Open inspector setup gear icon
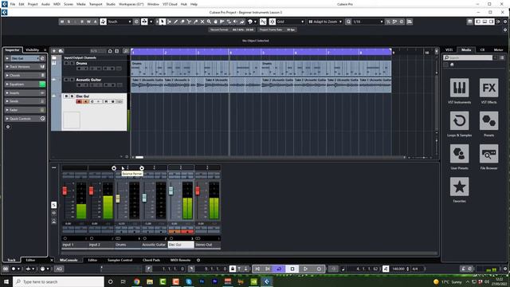 (8, 127)
